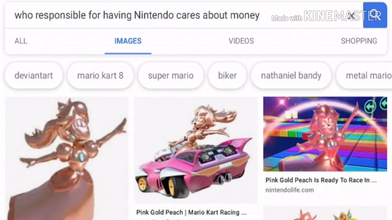
Task: Choose the super mario suggestion chip
Action: (171, 75)
